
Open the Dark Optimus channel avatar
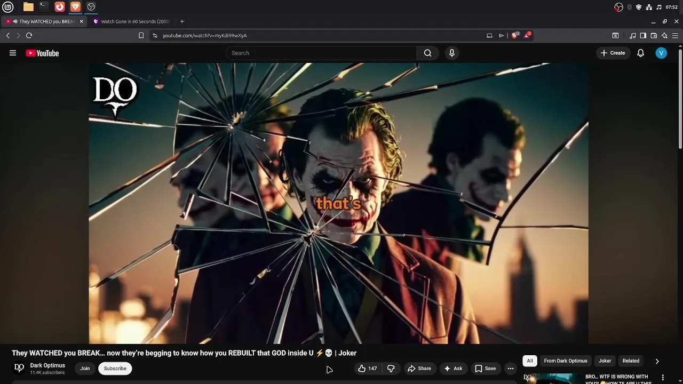tap(19, 368)
